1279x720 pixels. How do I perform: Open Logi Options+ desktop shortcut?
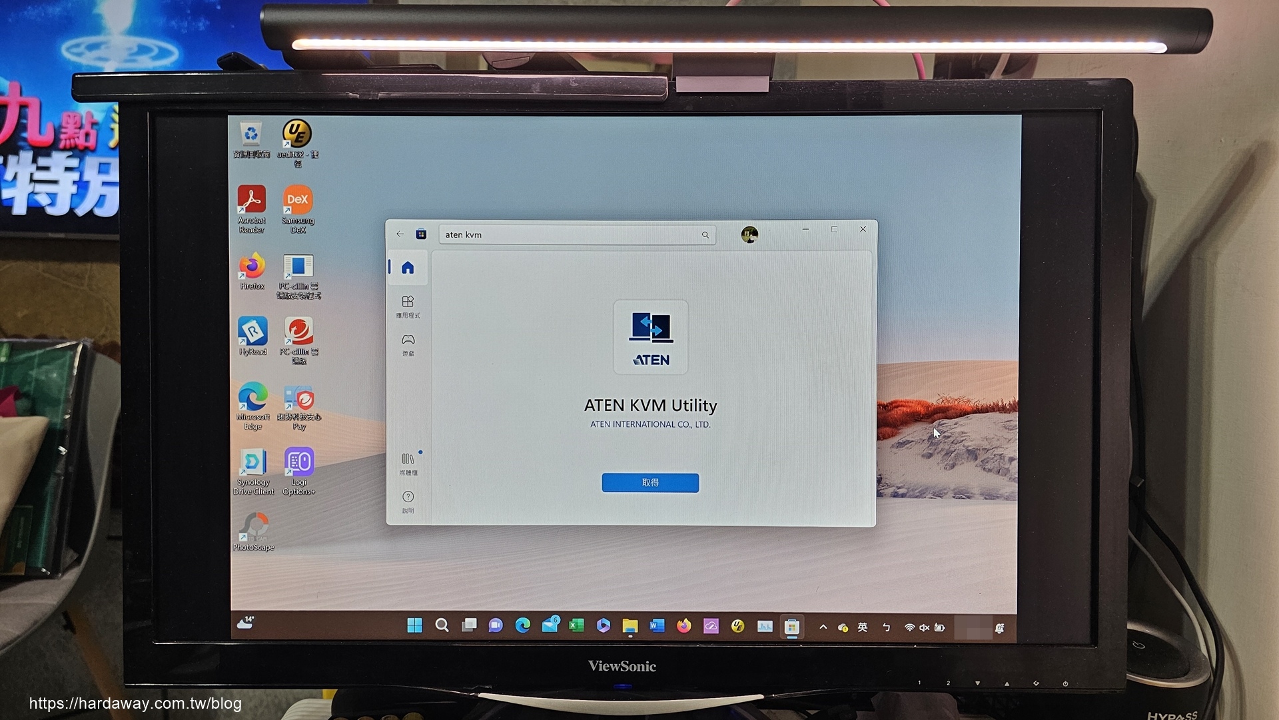[x=298, y=472]
